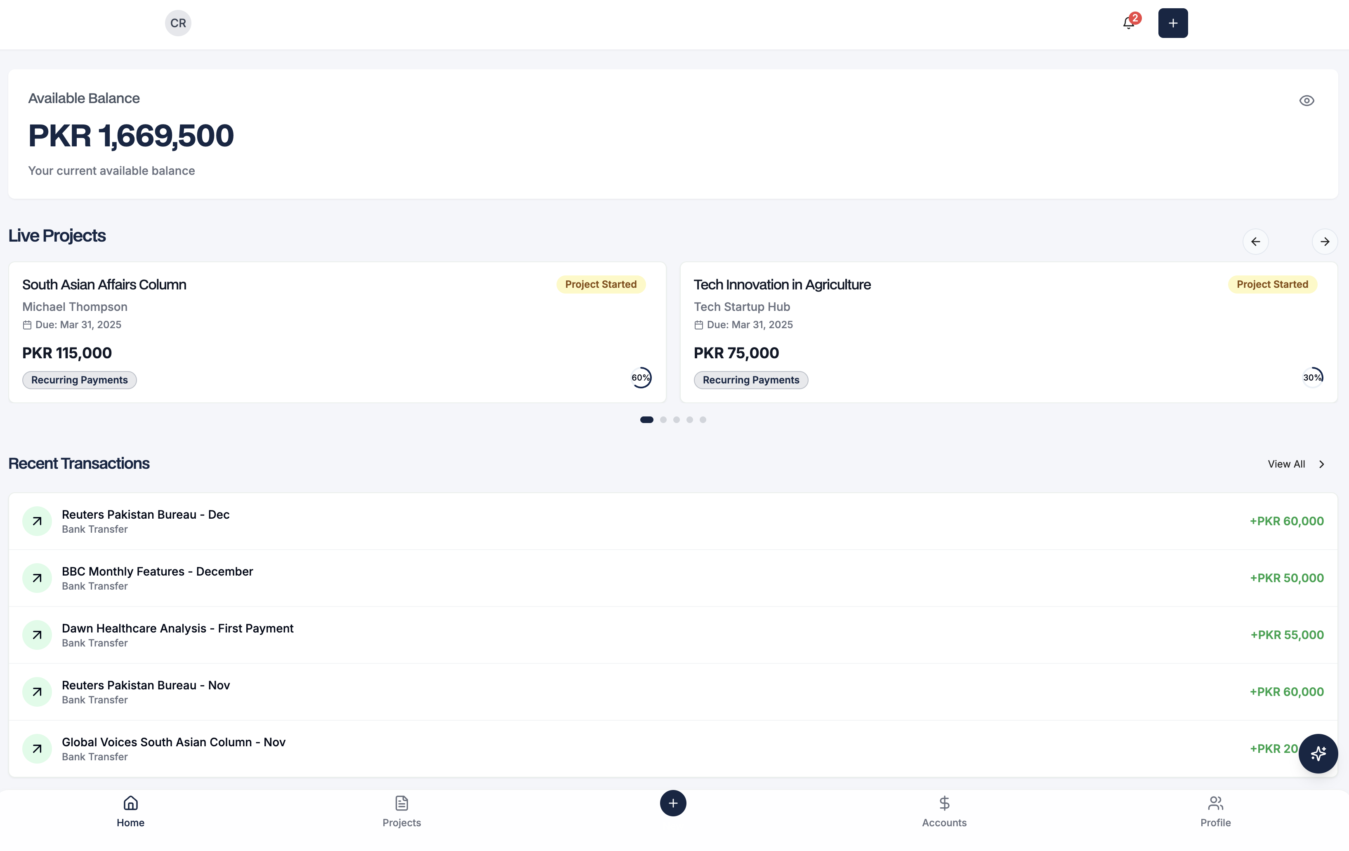Select the first carousel page indicator
Screen dimensions: 1349x851
646,420
